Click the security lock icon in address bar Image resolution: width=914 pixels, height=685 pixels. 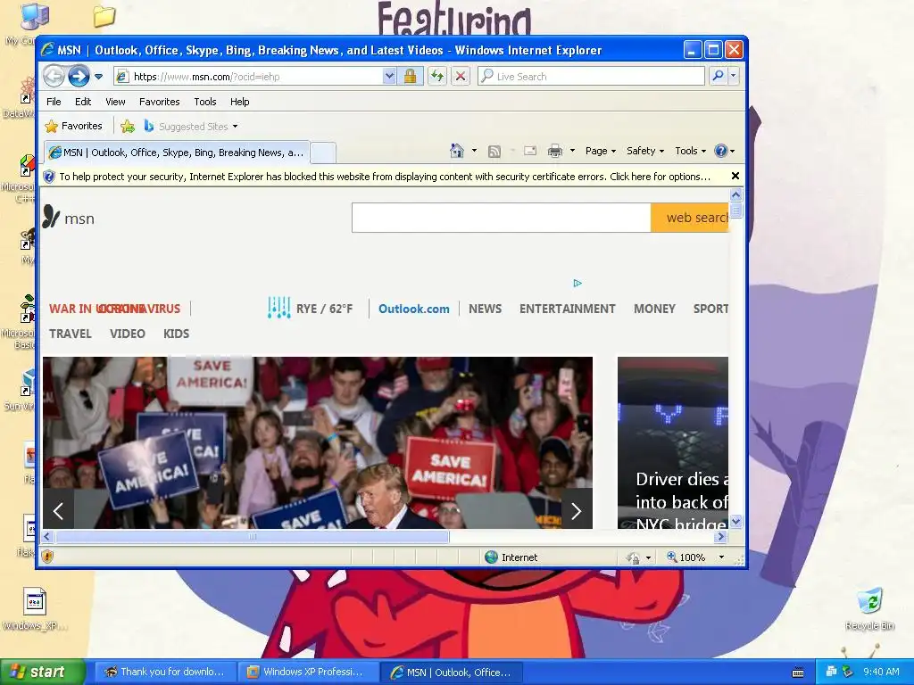[410, 77]
